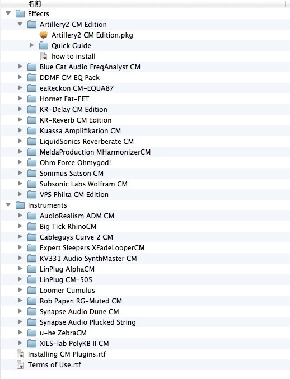290x379 pixels.
Task: Select the how to install file name
Action: (x=73, y=57)
